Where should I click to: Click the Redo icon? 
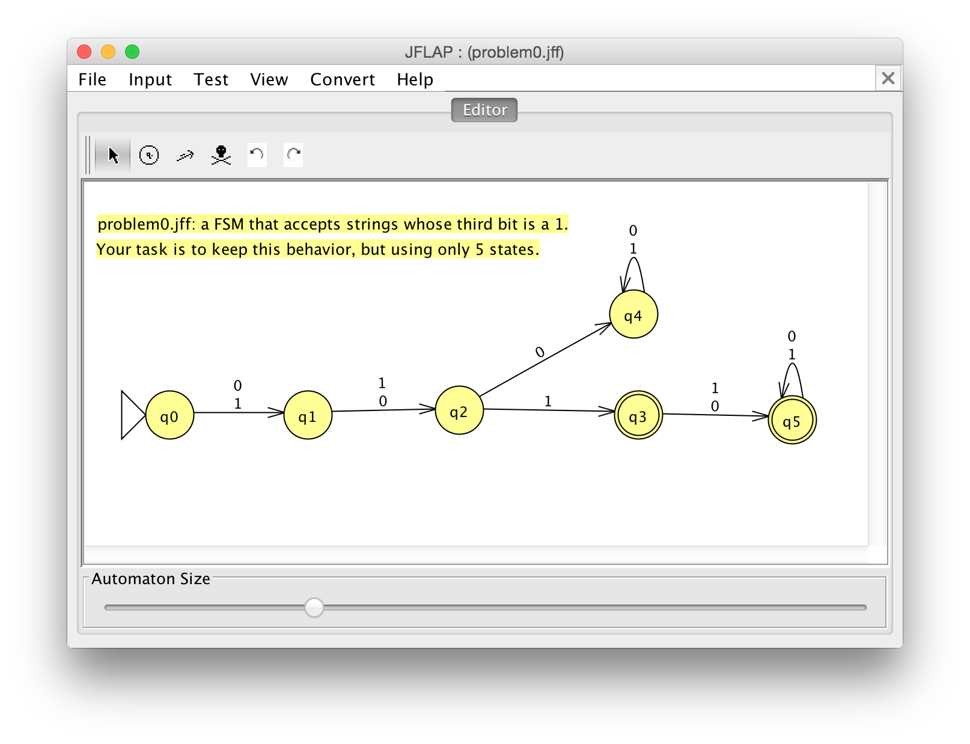pyautogui.click(x=293, y=154)
